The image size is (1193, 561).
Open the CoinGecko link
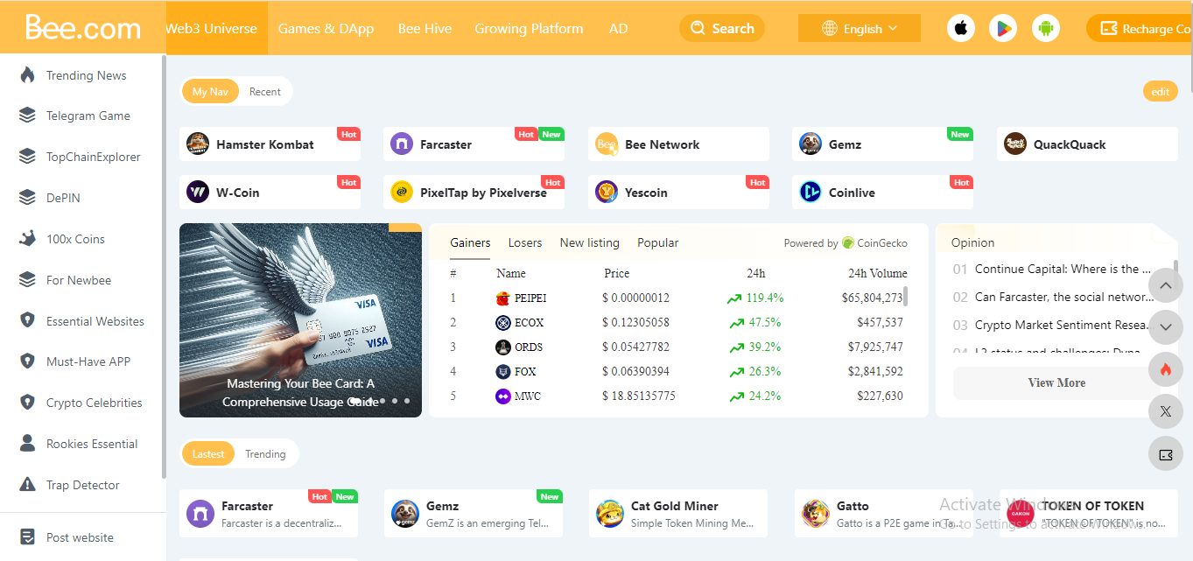click(x=874, y=242)
